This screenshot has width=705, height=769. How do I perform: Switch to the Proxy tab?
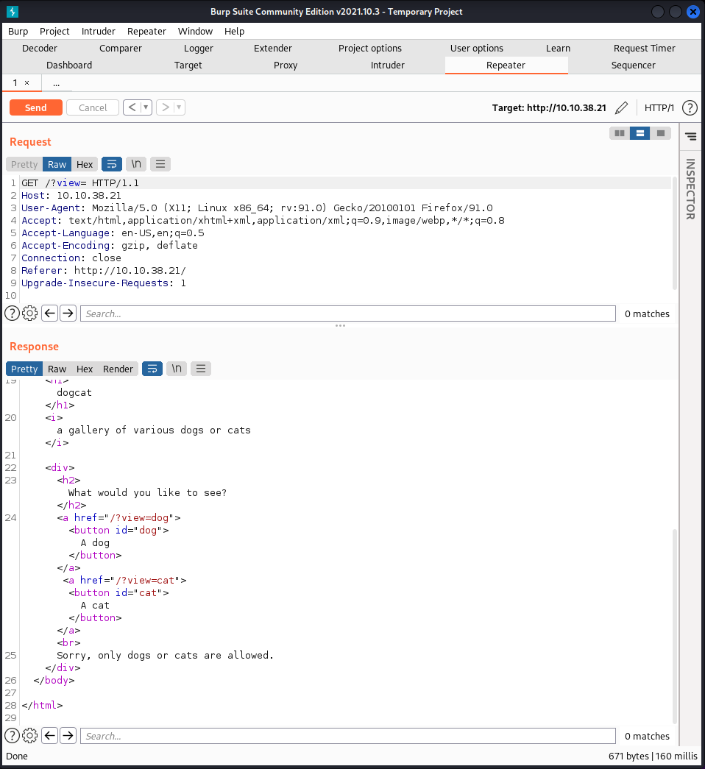point(286,65)
